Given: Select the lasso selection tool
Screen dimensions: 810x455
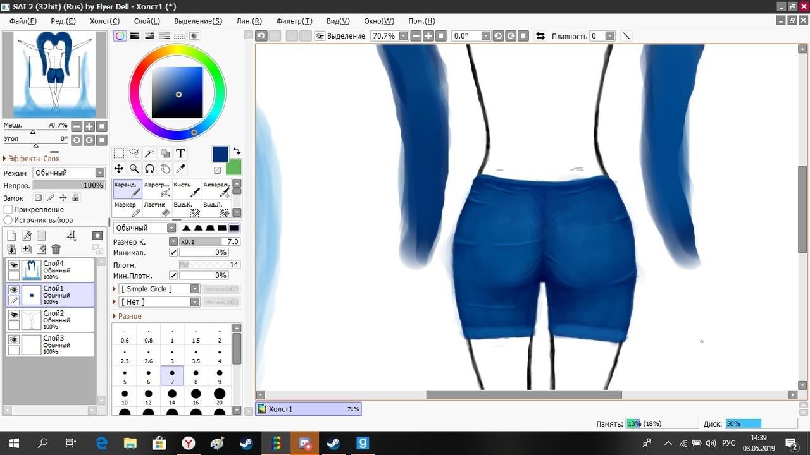Looking at the screenshot, I should 134,153.
